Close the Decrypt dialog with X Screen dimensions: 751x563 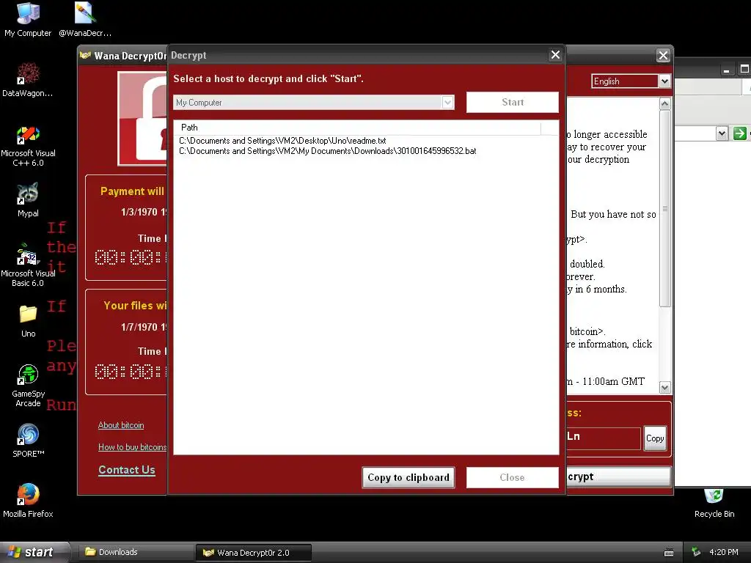555,55
